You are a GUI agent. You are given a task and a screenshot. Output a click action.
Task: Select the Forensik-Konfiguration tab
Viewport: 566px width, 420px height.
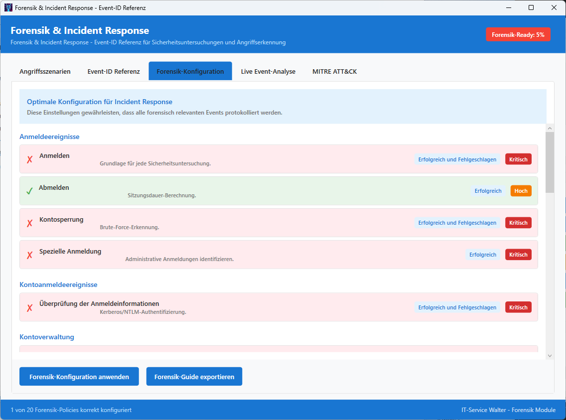coord(190,71)
